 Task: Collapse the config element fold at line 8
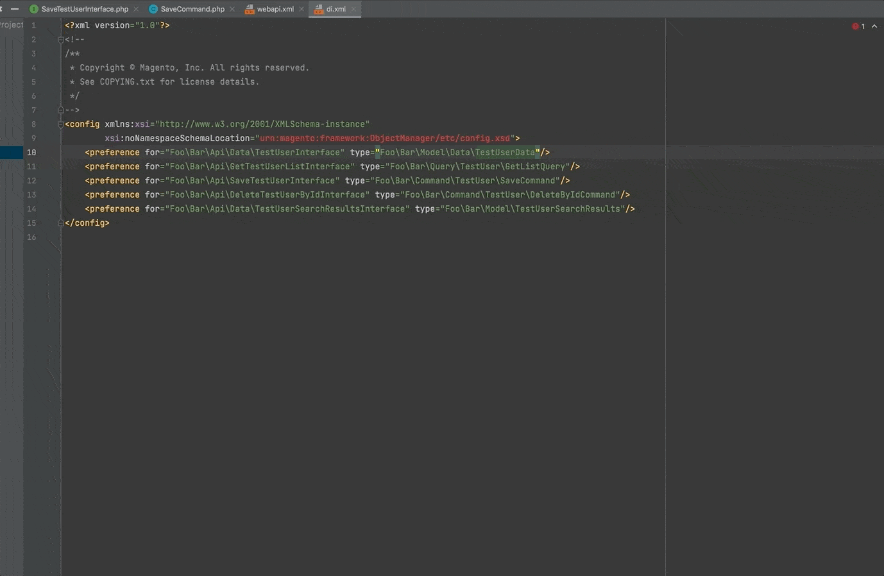pos(61,124)
